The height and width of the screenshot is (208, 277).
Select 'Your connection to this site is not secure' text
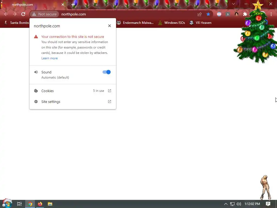point(72,37)
